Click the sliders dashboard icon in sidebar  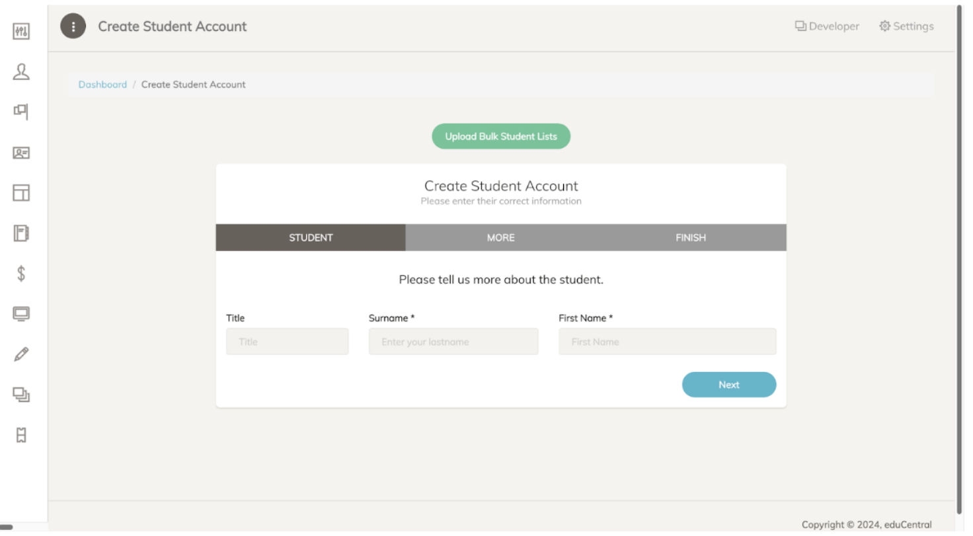point(21,31)
